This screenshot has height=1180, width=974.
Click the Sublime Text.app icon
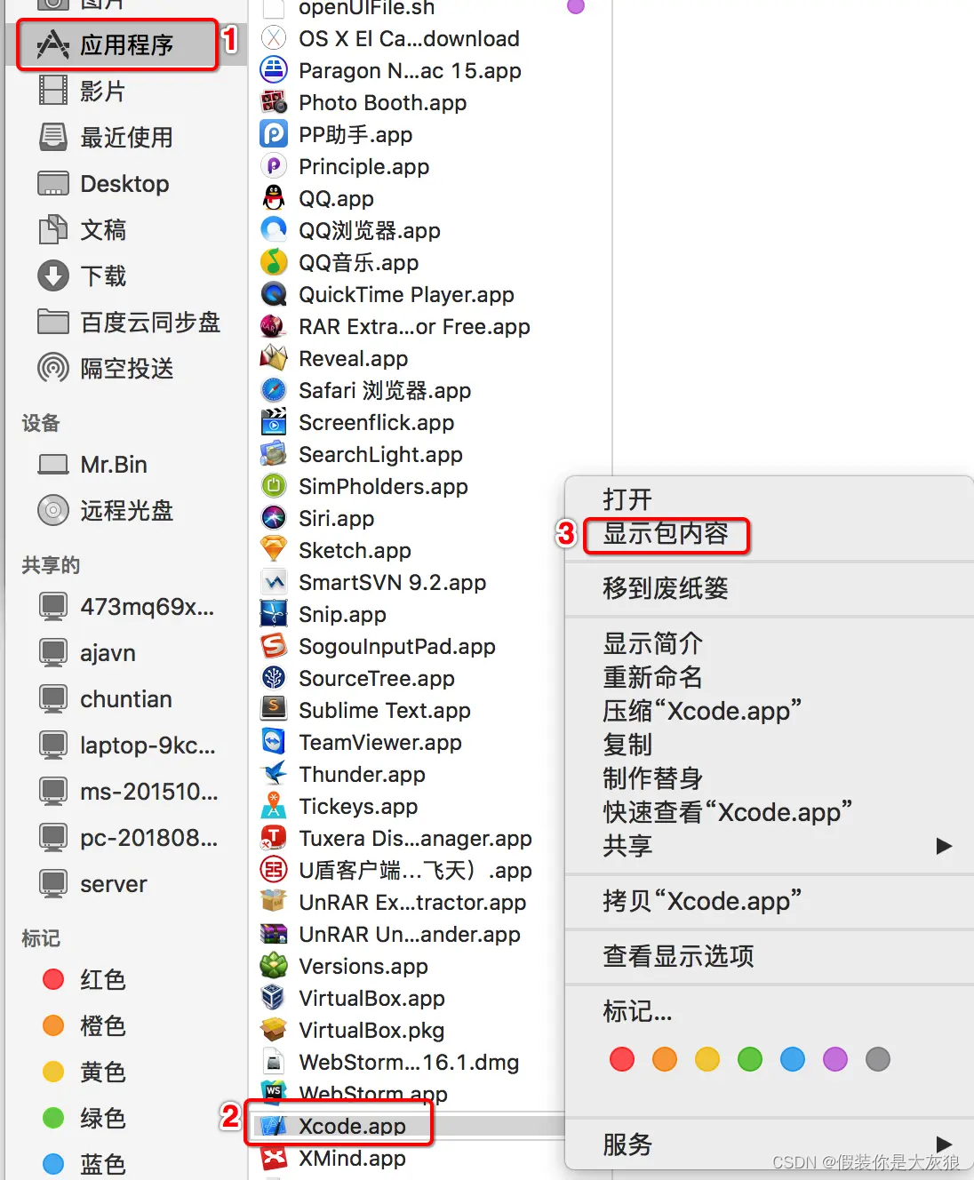(273, 709)
